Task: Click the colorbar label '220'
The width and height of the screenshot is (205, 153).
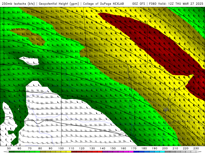Action: coord(186,148)
